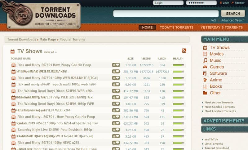248x150 pixels.
Task: Click the Other folder icon
Action: point(205,93)
